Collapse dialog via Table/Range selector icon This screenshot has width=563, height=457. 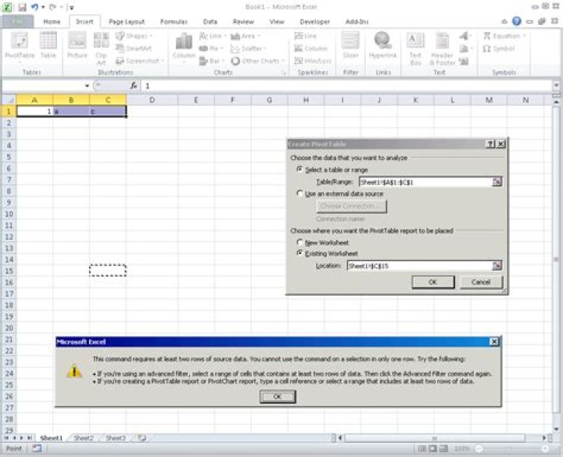(497, 182)
